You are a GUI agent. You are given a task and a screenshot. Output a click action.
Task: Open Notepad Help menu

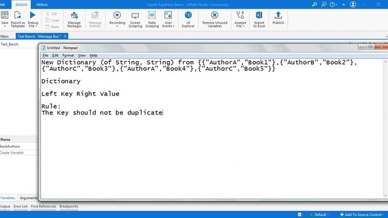coord(93,55)
